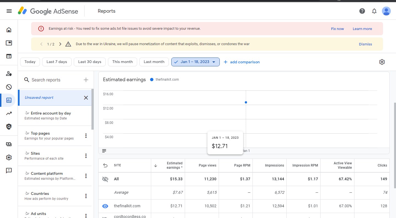Open Countries report more options menu
This screenshot has height=218, width=396.
[x=86, y=196]
